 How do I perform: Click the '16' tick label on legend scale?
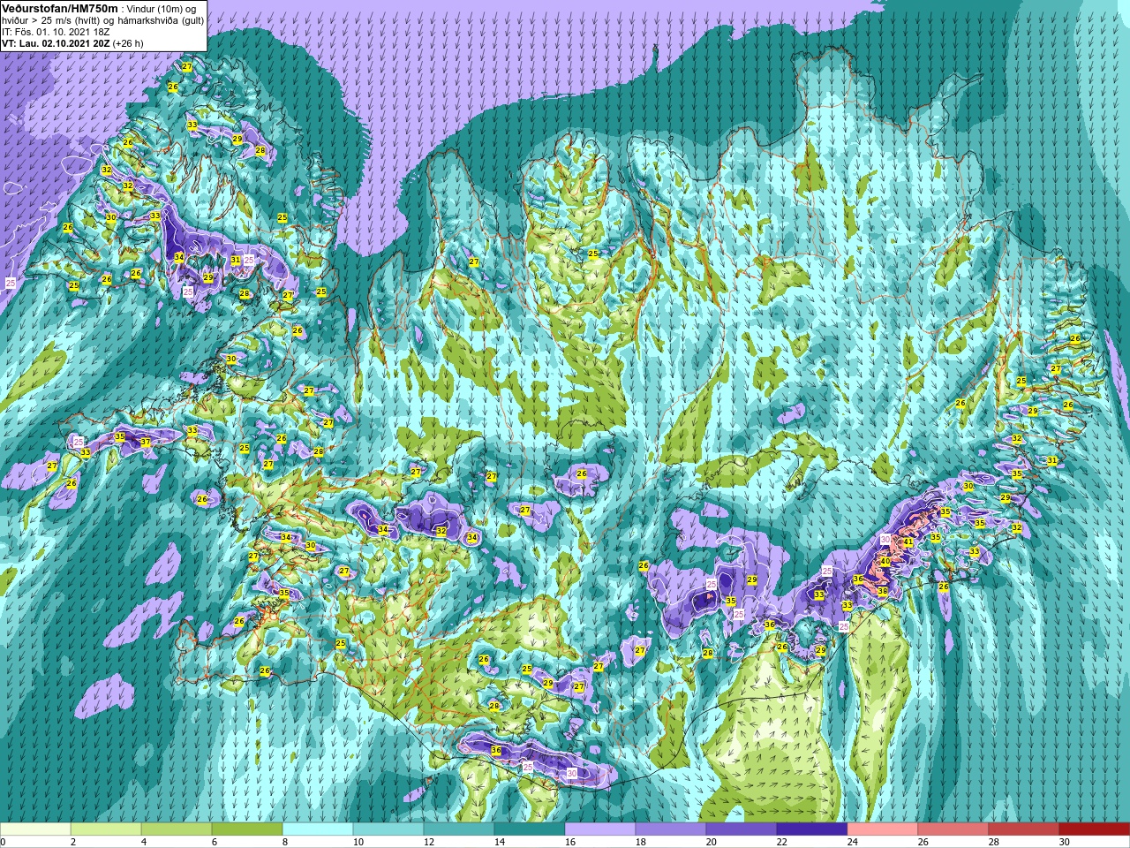569,842
